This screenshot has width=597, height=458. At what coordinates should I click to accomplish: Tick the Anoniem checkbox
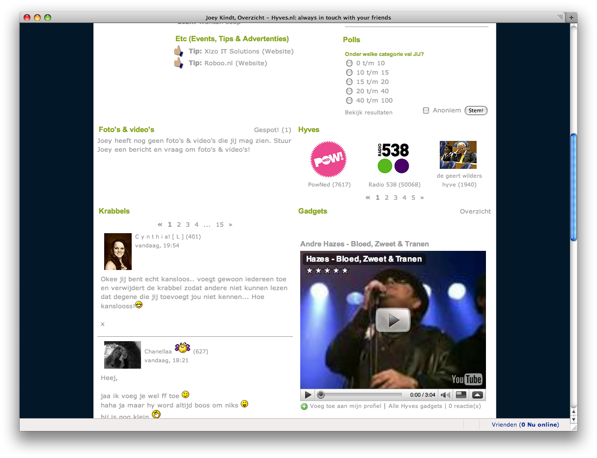pos(426,110)
